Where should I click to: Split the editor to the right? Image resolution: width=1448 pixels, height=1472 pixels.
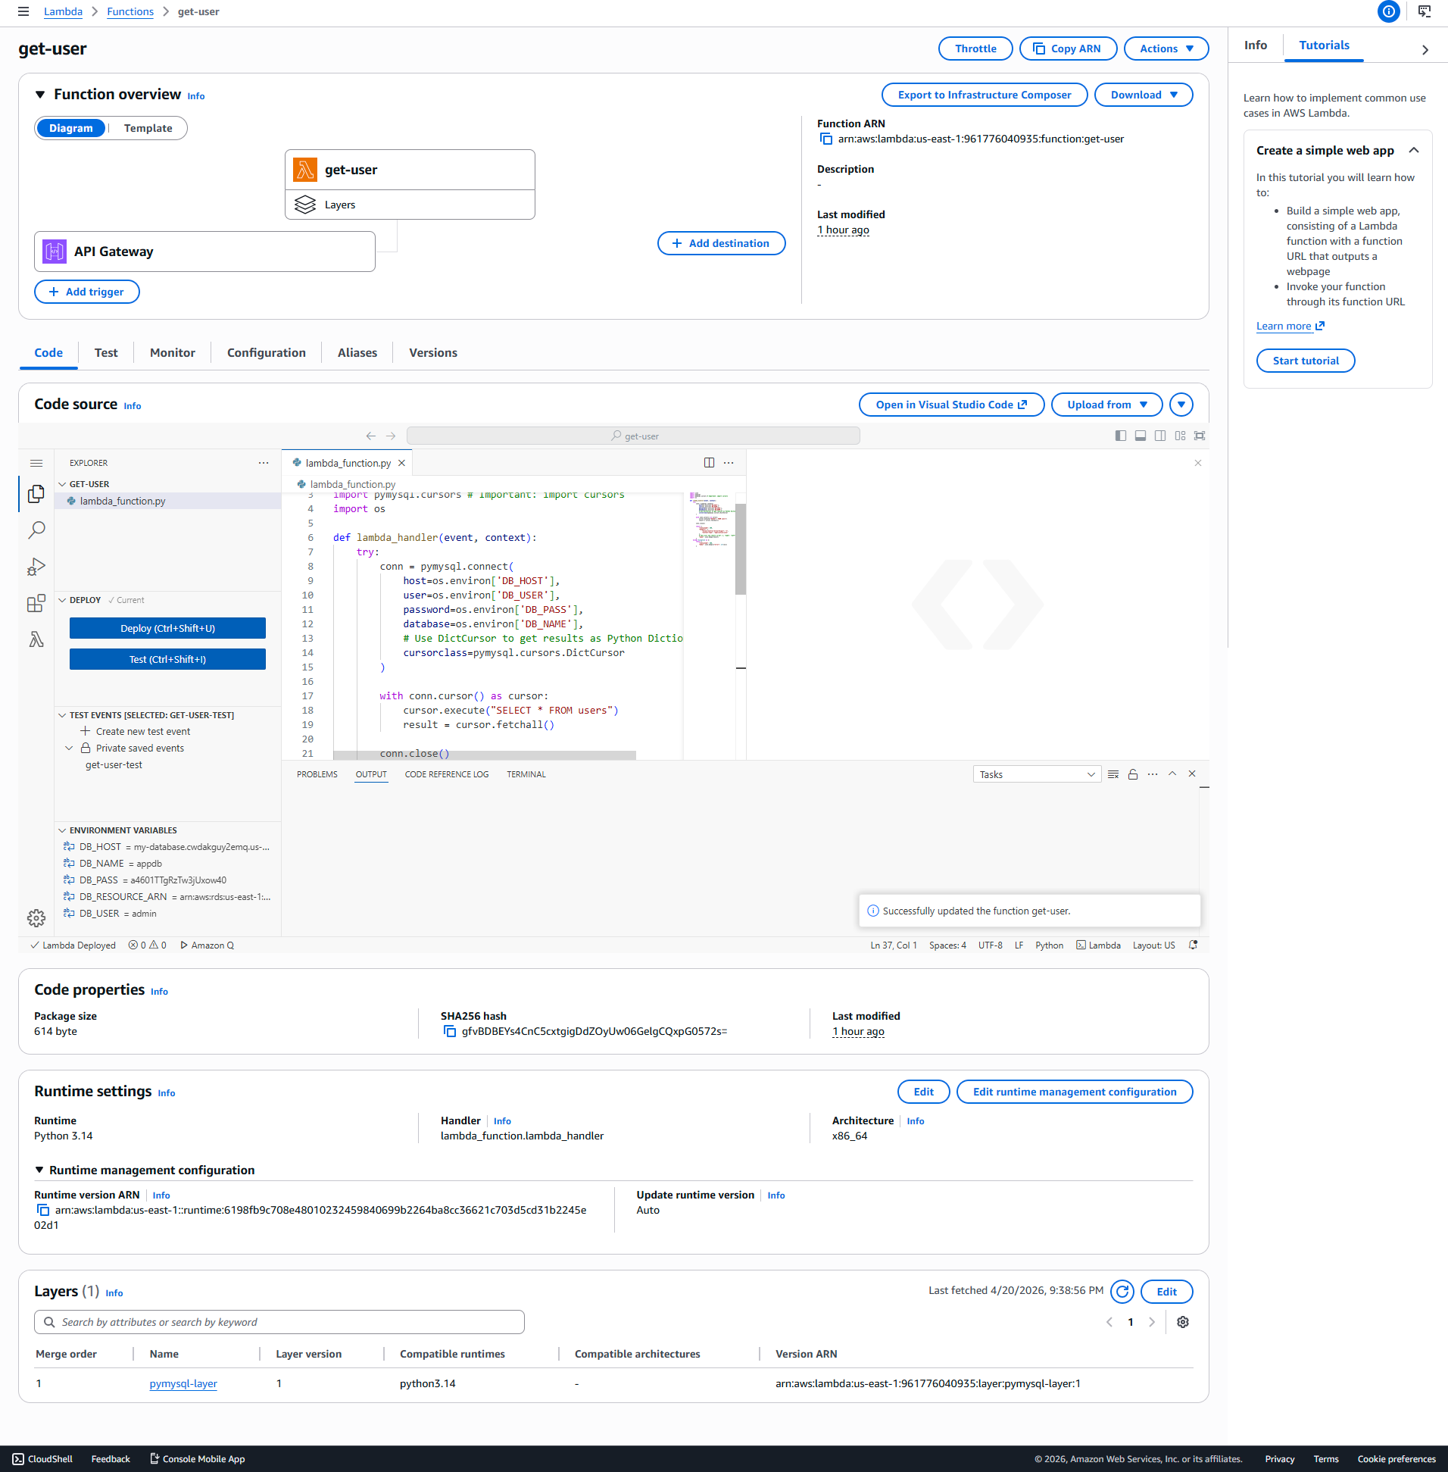[709, 463]
